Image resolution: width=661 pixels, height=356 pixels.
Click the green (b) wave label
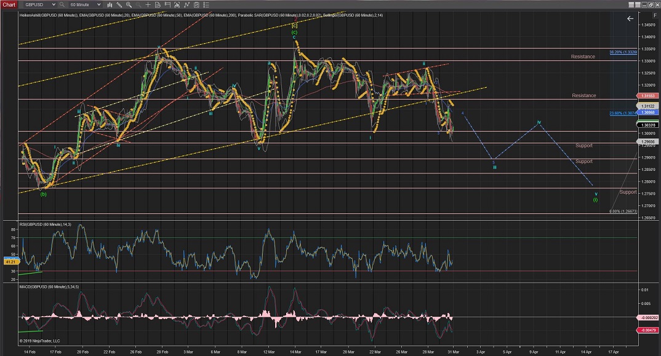[43, 194]
